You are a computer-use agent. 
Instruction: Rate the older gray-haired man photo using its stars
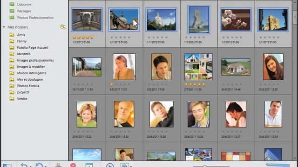tap(120, 132)
